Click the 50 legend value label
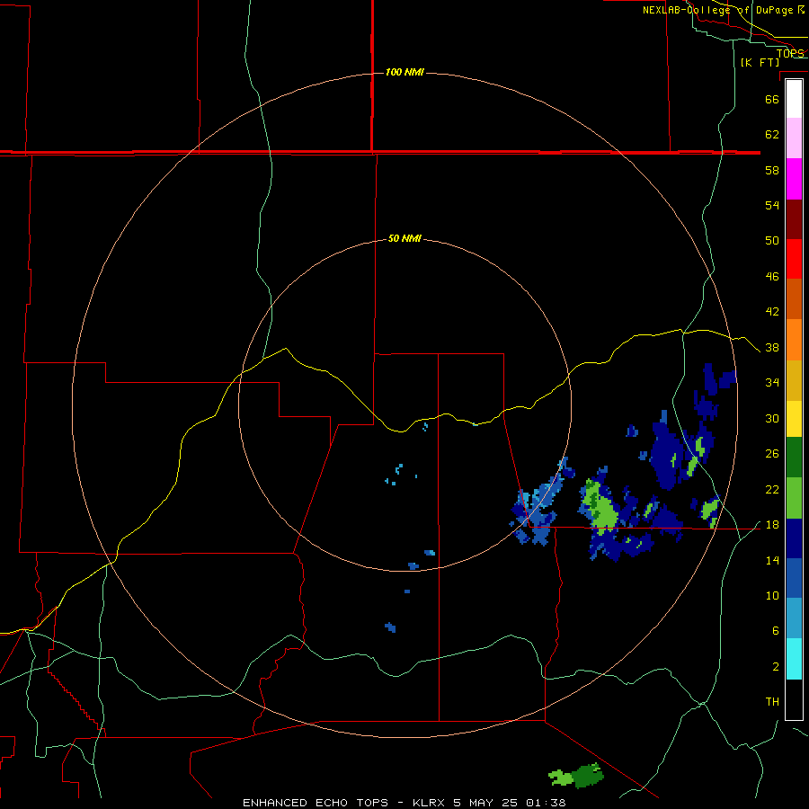 [x=772, y=240]
